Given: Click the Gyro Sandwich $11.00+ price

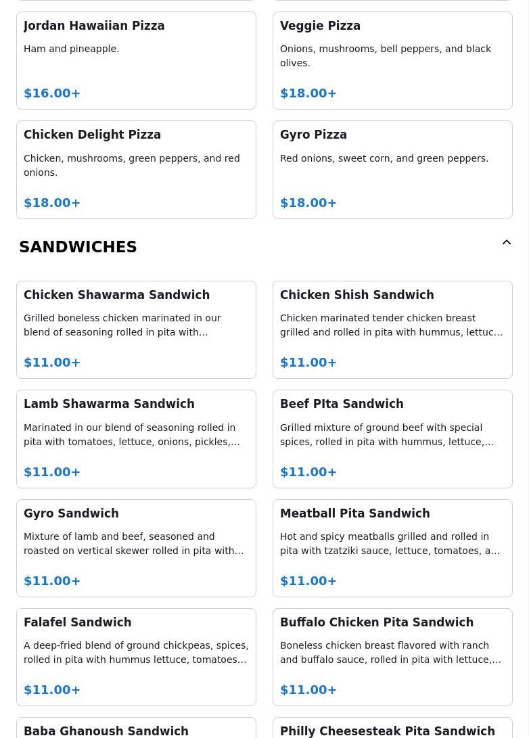Looking at the screenshot, I should [x=52, y=581].
